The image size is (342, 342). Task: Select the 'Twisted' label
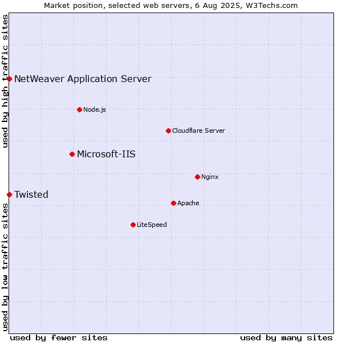pos(31,194)
